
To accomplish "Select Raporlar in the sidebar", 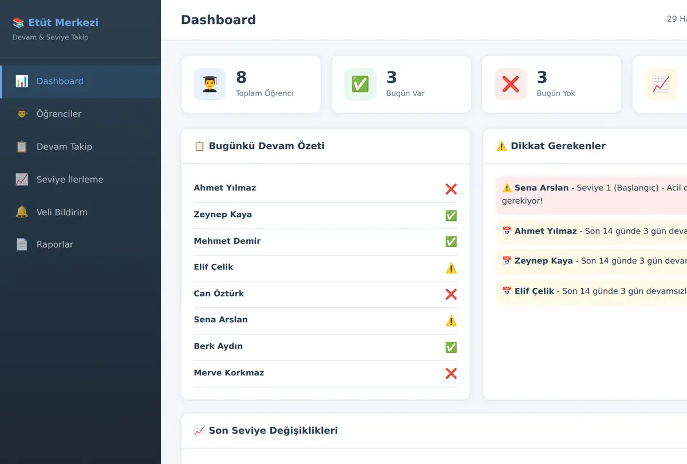I will point(81,245).
